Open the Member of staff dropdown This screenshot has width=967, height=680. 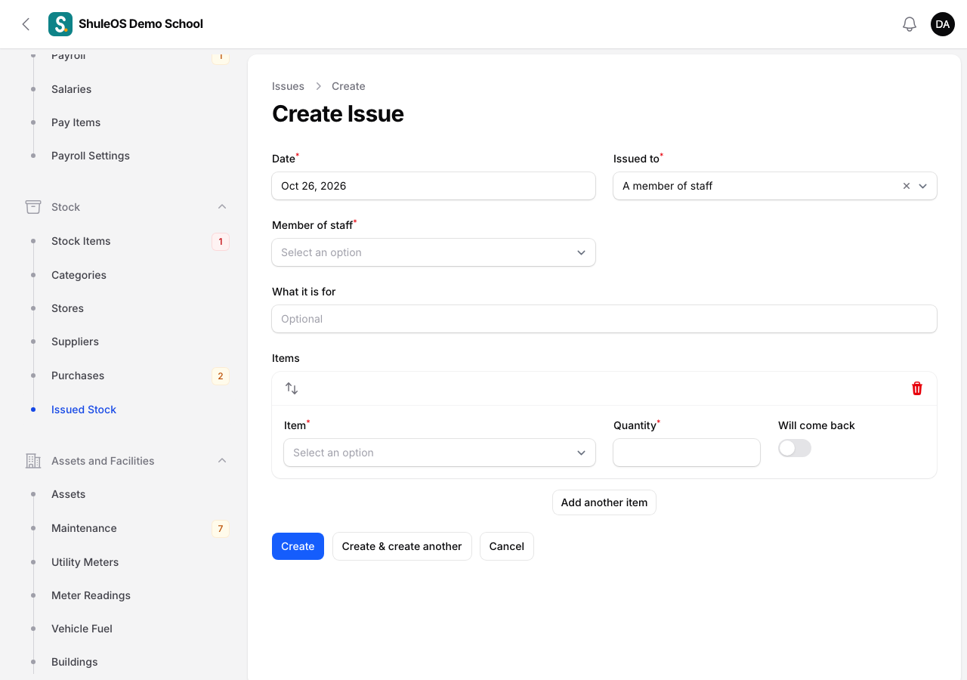click(x=434, y=252)
